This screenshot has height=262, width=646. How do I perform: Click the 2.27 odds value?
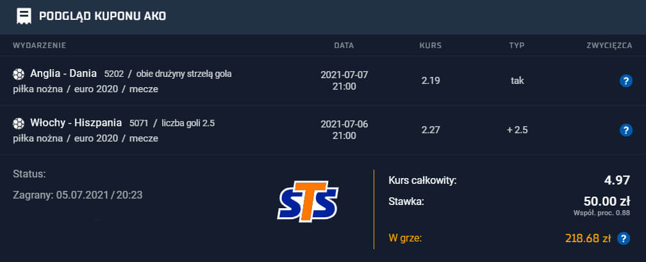[x=431, y=130]
